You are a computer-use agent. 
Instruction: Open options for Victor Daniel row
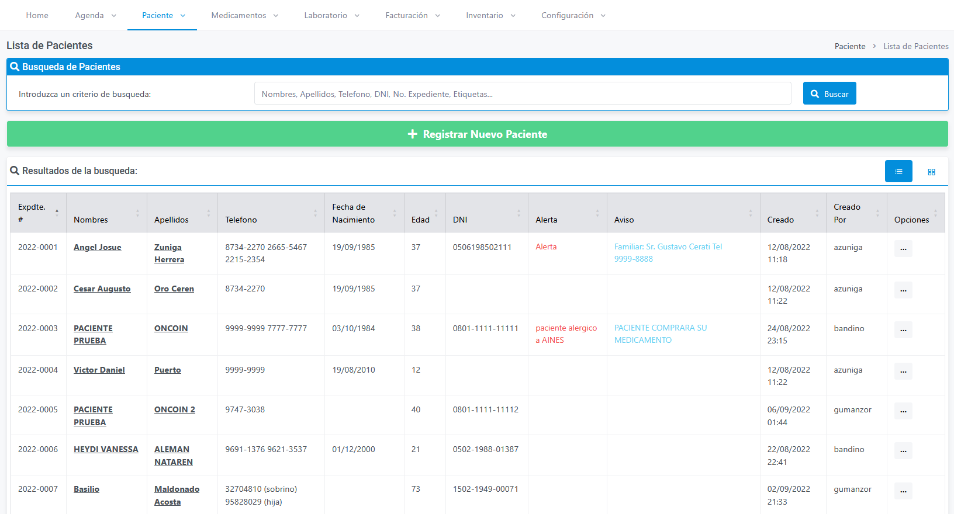click(903, 371)
